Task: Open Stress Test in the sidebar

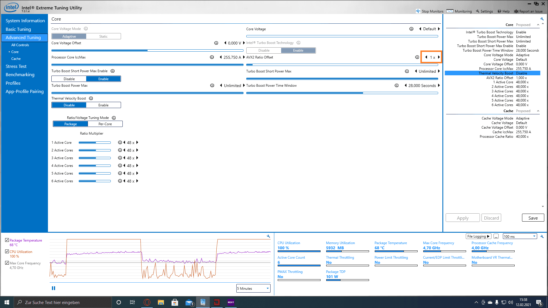Action: coord(16,66)
